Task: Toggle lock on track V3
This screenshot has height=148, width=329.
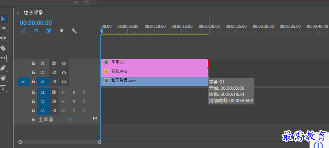Action: click(x=33, y=63)
